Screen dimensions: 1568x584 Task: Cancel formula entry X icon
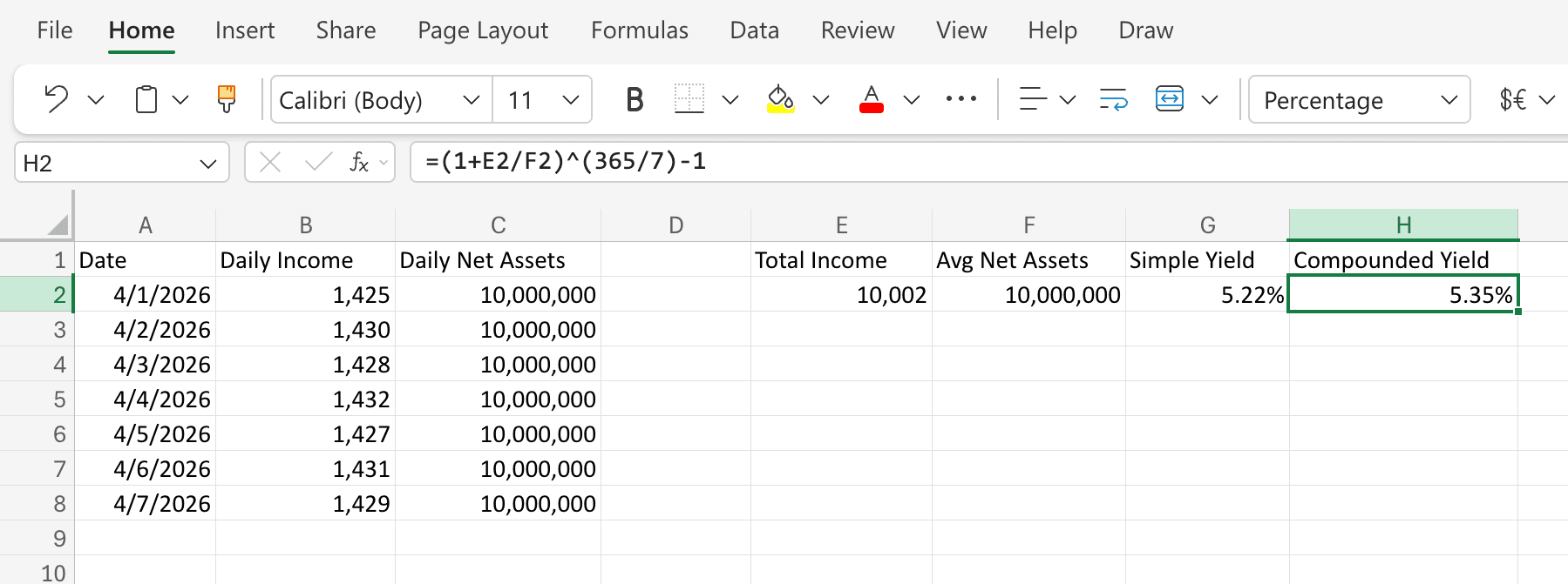click(x=270, y=162)
